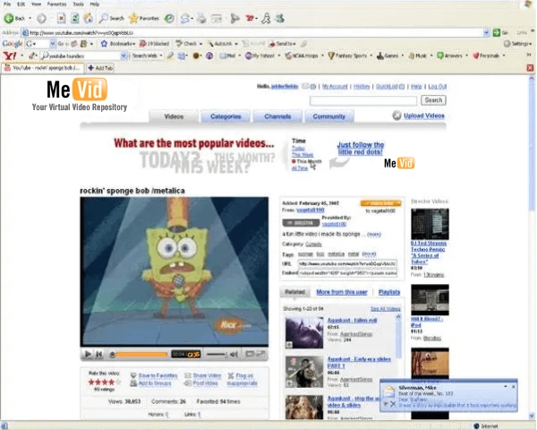Play the video with the play button

88,354
